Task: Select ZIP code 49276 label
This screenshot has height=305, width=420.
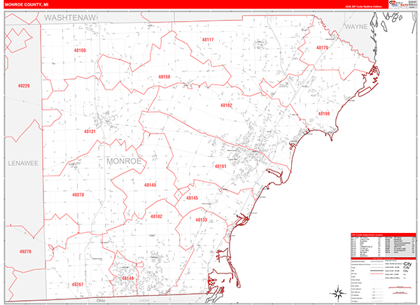Action: pyautogui.click(x=25, y=251)
